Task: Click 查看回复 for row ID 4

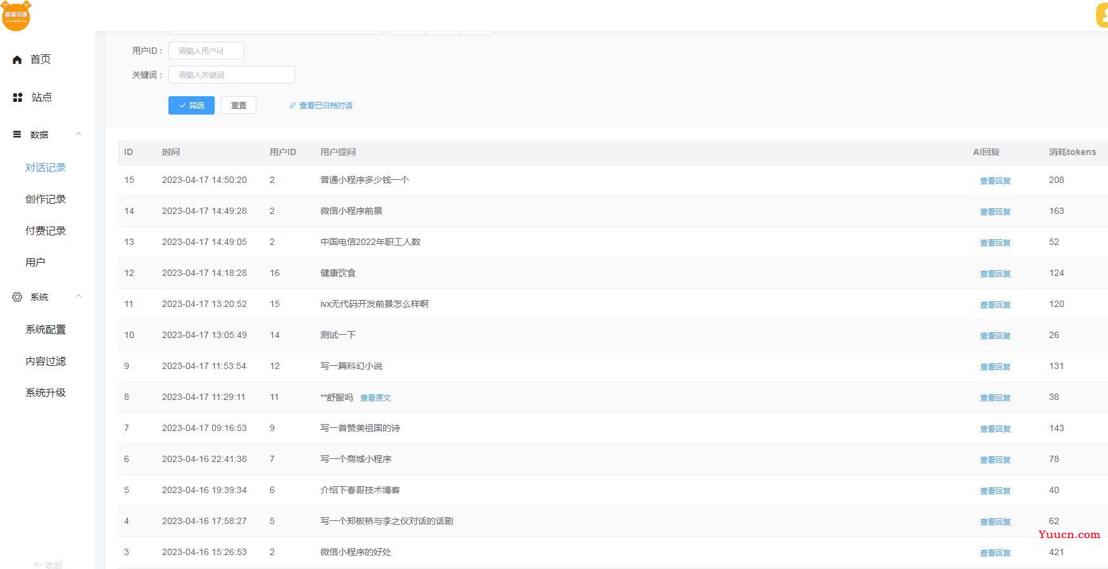Action: pos(995,522)
